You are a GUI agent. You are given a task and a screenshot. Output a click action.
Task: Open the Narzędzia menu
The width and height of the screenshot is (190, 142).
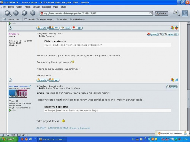tap(46, 7)
